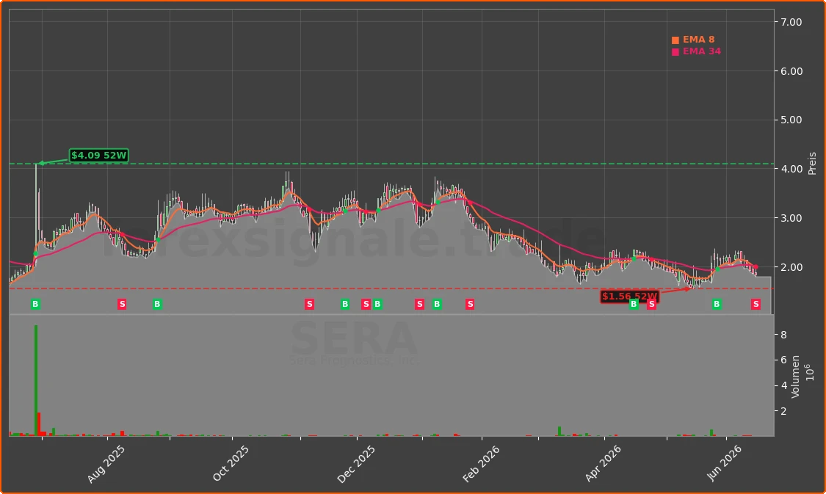Screen dimensions: 826x494
Task: Click the $4.09 52W high label
Action: click(x=99, y=156)
